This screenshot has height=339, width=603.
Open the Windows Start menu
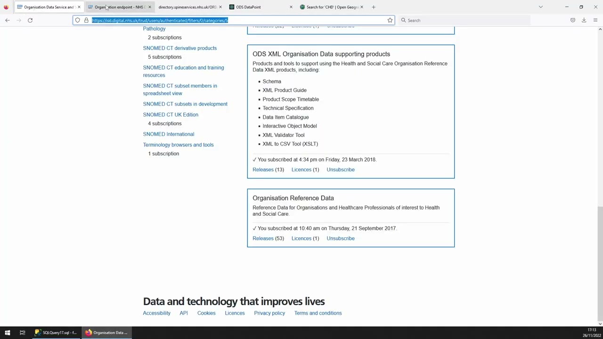click(x=7, y=333)
